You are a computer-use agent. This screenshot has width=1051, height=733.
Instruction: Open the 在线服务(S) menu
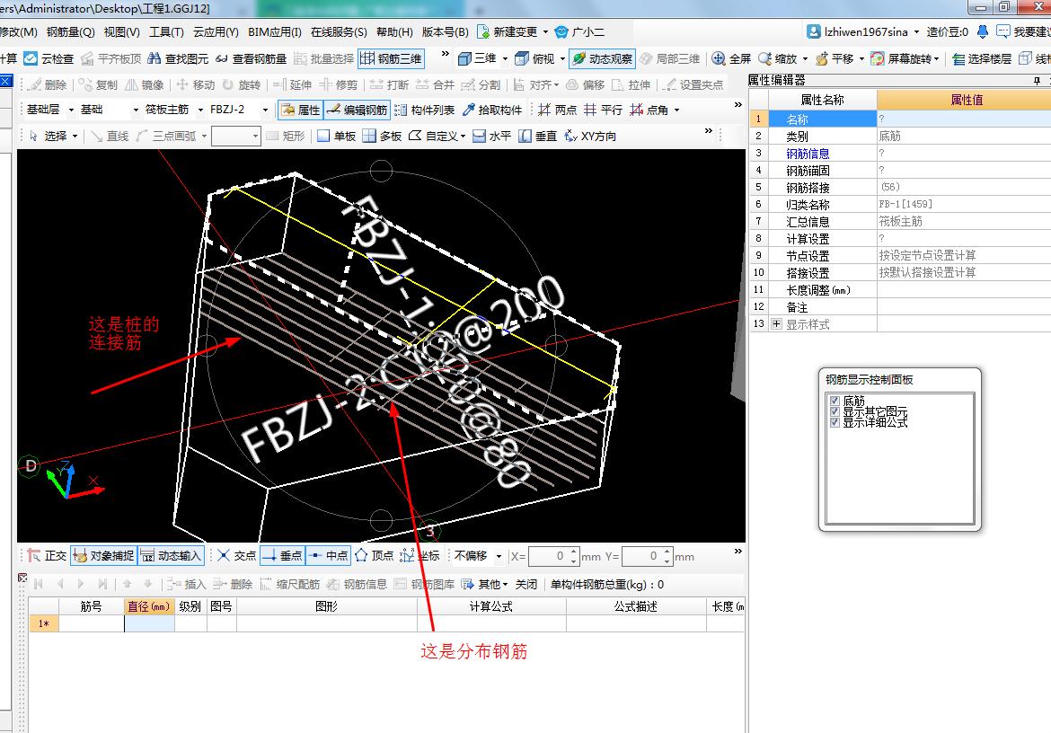pyautogui.click(x=339, y=32)
